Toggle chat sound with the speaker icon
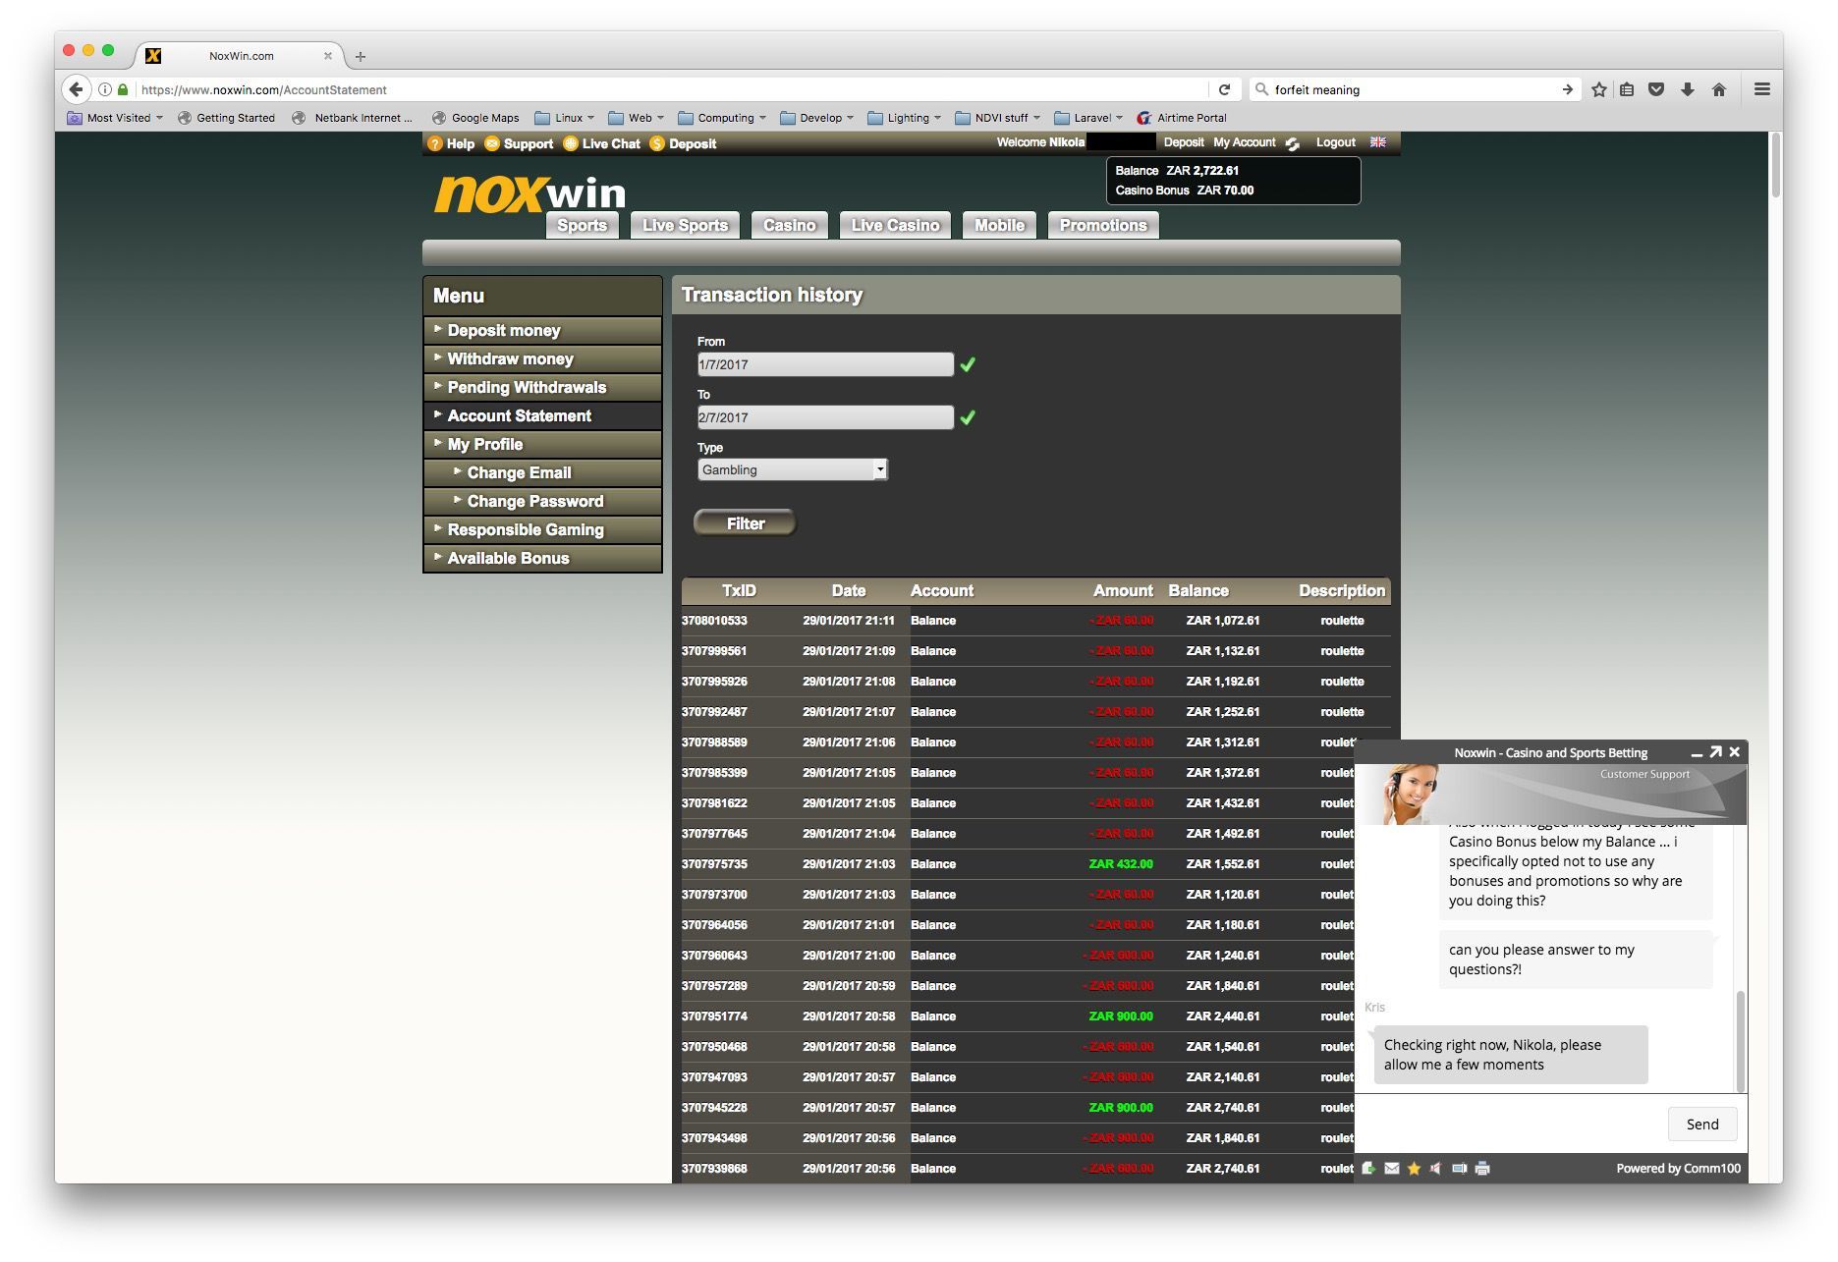Screen dimensions: 1838x1262 point(1436,1168)
